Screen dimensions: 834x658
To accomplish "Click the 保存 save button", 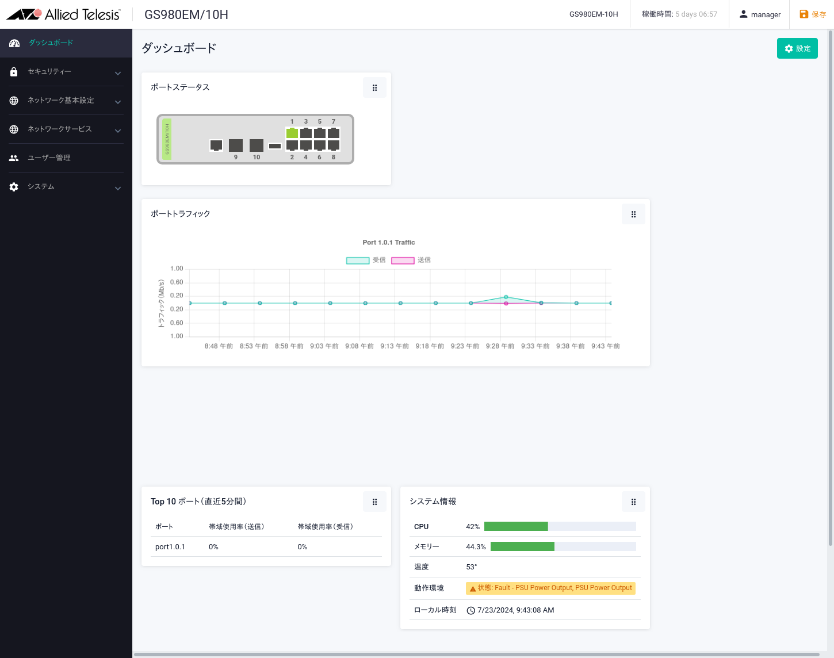I will pyautogui.click(x=813, y=14).
